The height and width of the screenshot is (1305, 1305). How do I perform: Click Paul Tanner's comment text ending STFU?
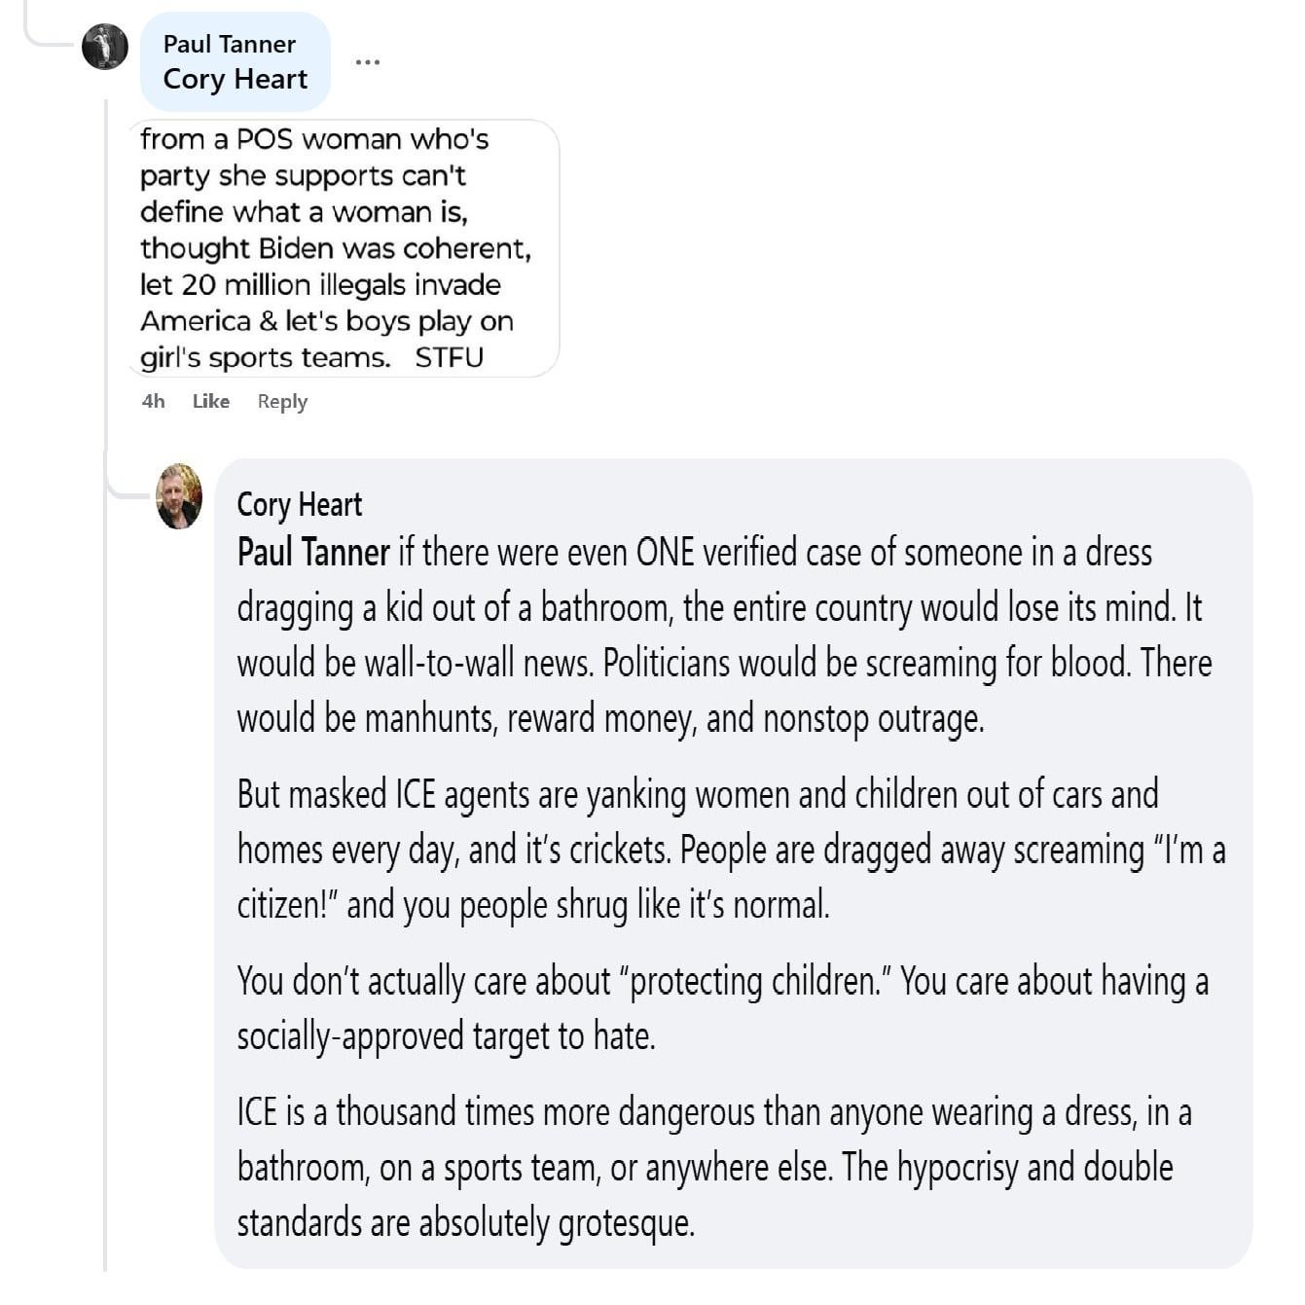335,248
